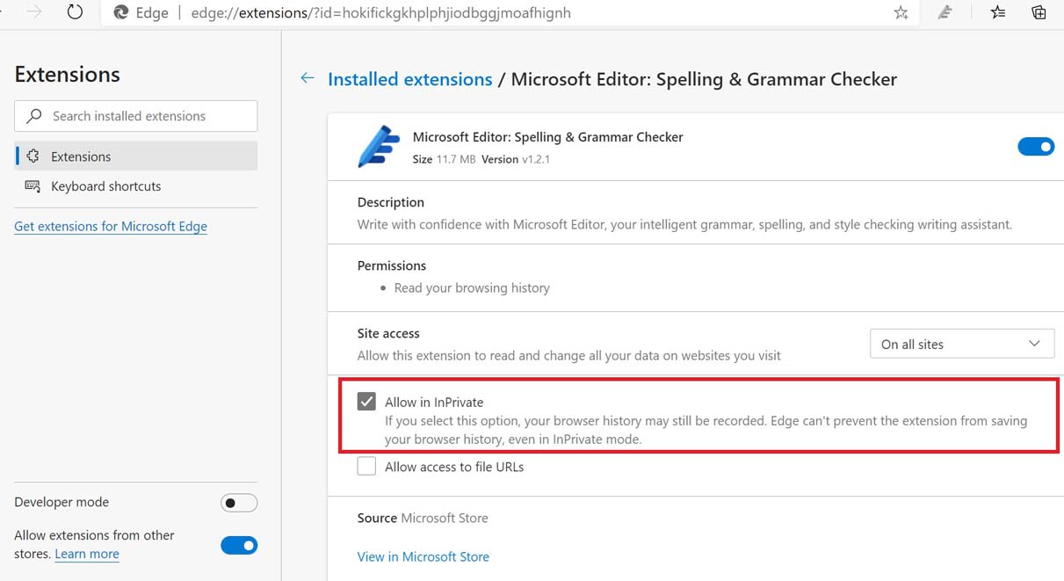Go to Installed extensions breadcrumb link
1064x581 pixels.
coord(409,79)
